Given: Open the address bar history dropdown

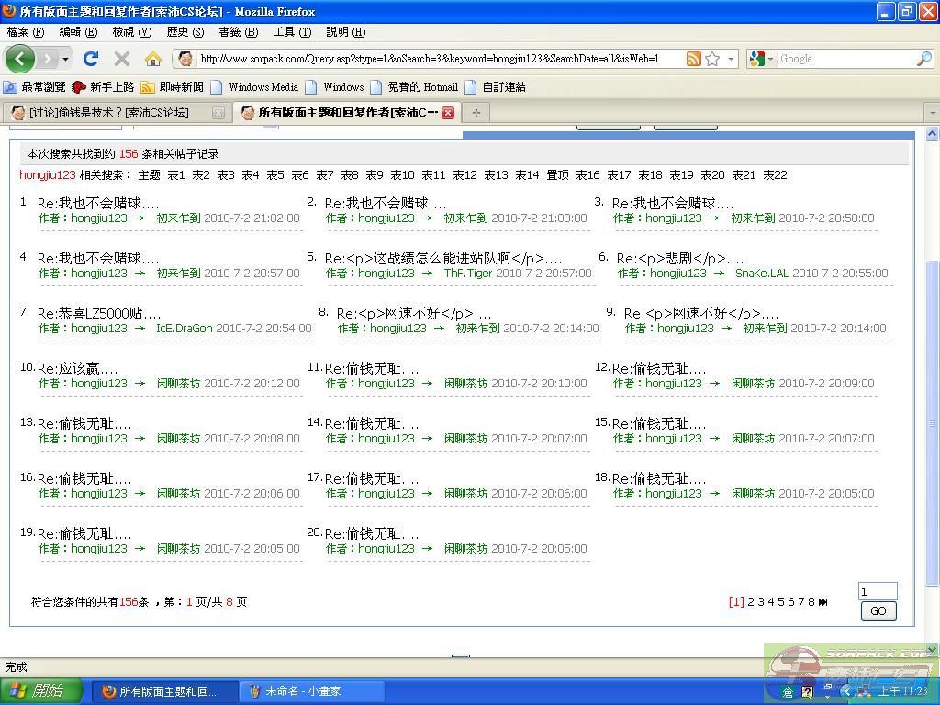Looking at the screenshot, I should [x=732, y=59].
